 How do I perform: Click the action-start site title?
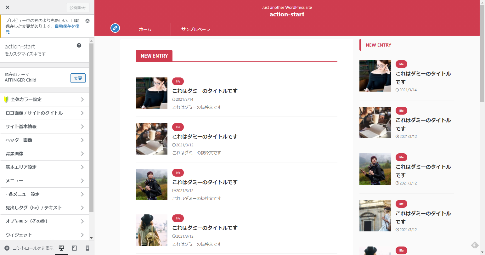click(287, 14)
